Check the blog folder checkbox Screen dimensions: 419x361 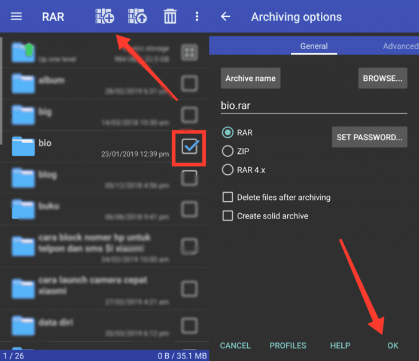(190, 178)
